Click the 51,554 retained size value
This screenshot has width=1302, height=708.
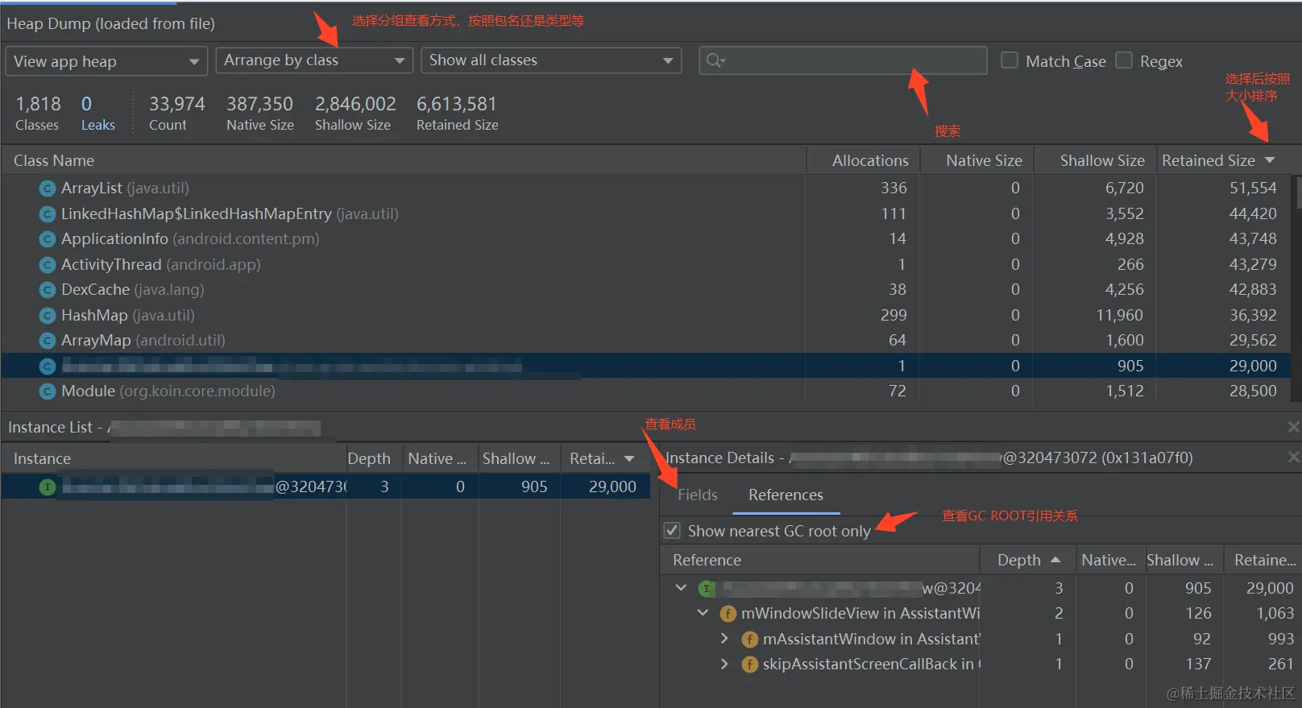tap(1253, 188)
